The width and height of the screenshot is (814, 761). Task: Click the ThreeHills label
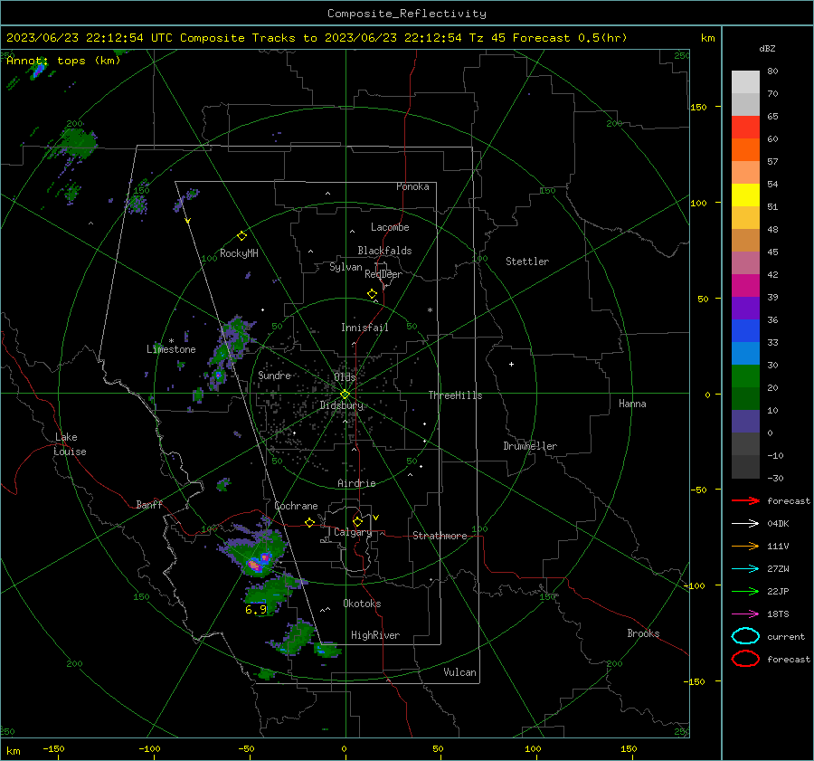tap(455, 395)
